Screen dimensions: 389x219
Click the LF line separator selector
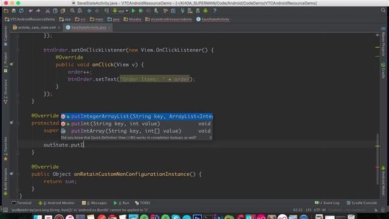point(308,210)
